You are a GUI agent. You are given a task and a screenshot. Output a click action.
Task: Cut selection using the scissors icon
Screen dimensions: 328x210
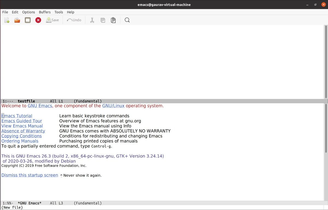92,20
